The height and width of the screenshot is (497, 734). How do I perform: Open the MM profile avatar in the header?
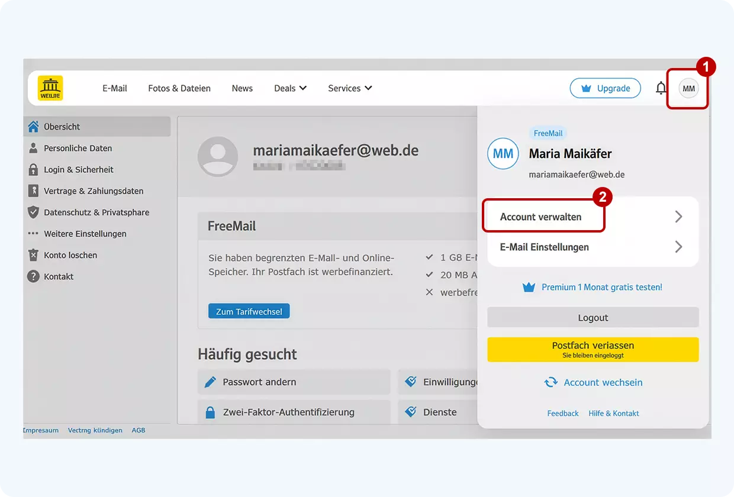point(688,88)
